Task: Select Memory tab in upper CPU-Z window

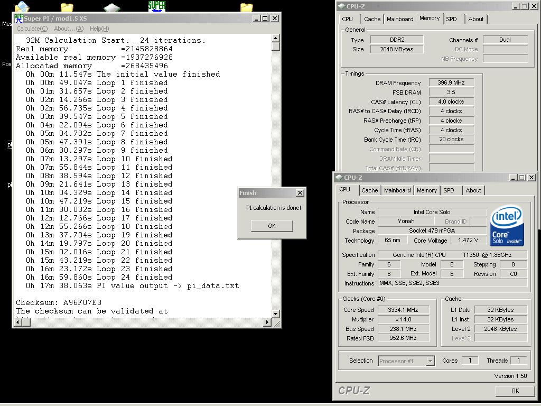Action: click(x=430, y=19)
